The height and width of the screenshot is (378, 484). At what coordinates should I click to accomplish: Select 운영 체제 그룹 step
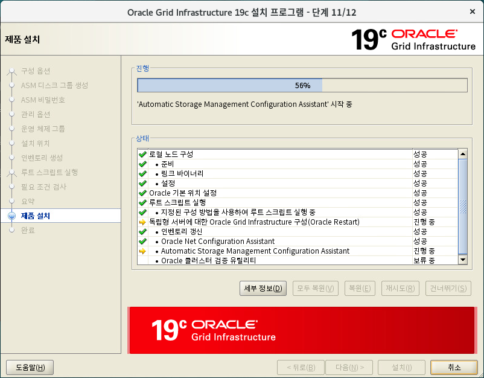(43, 129)
